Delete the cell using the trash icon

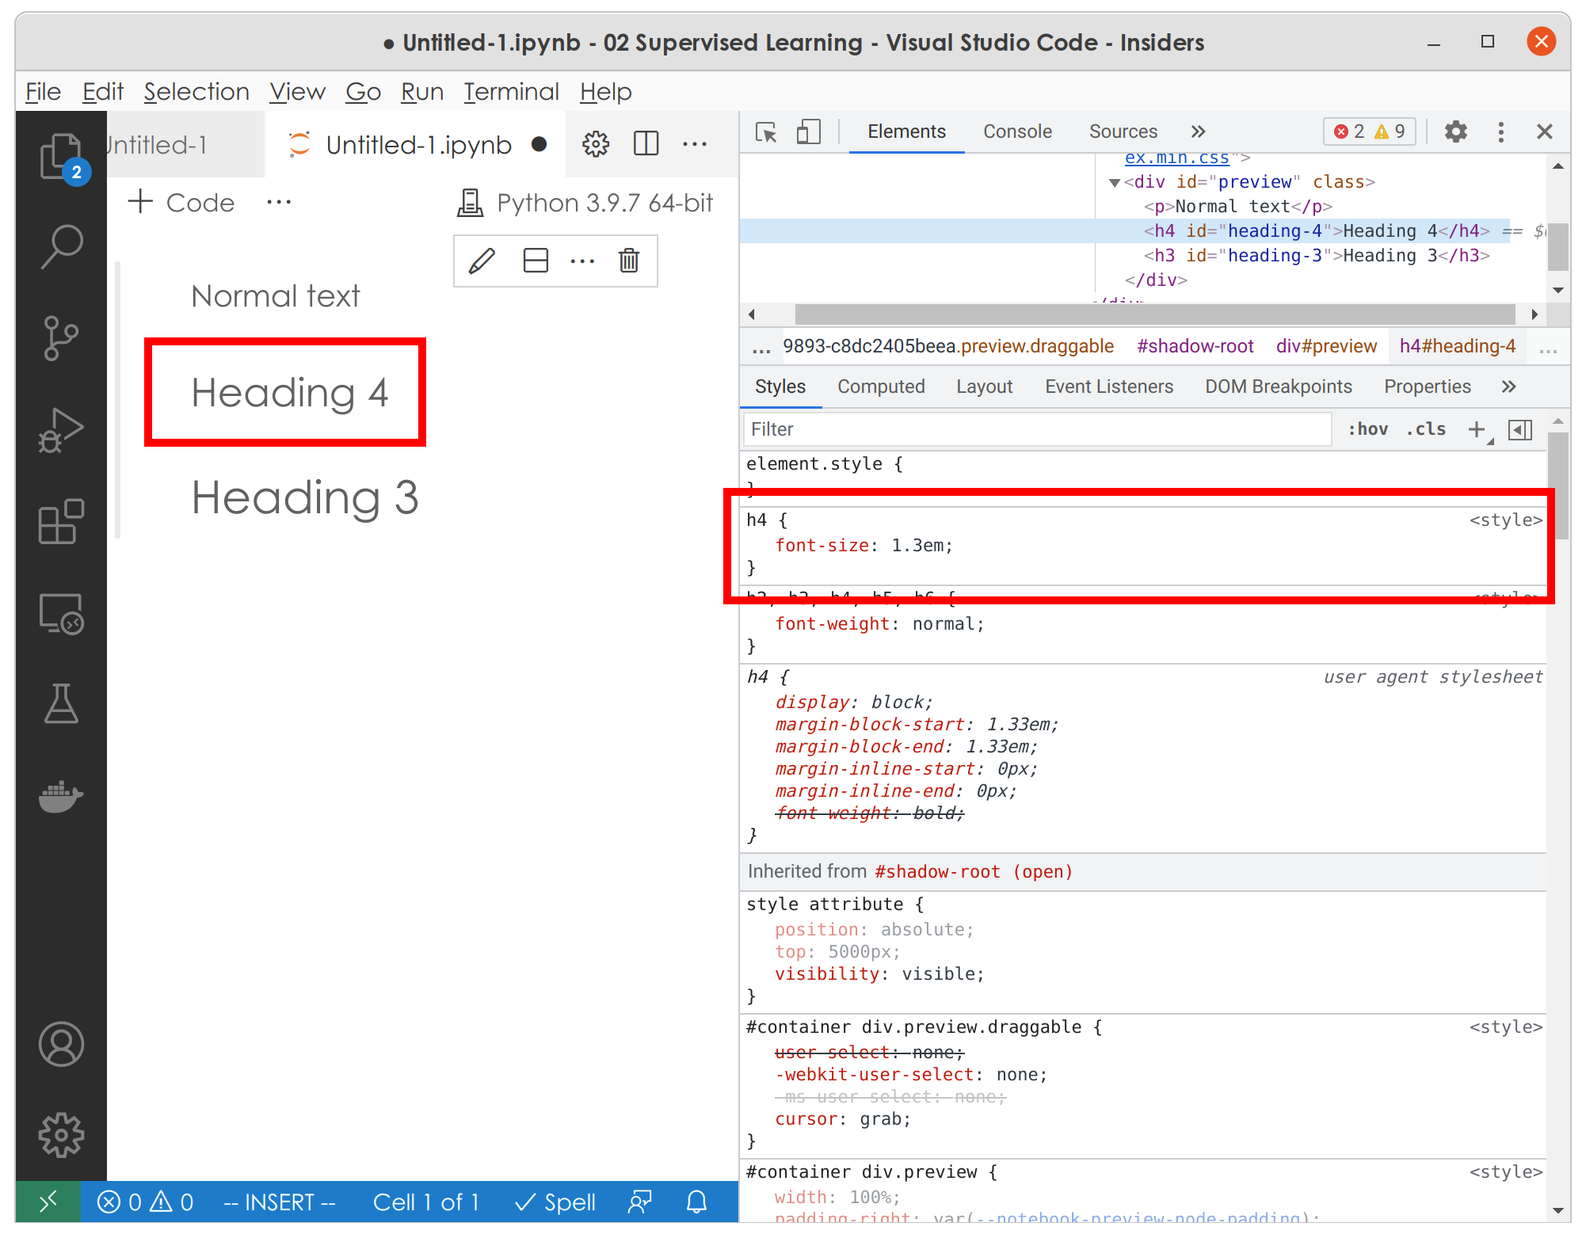(628, 261)
